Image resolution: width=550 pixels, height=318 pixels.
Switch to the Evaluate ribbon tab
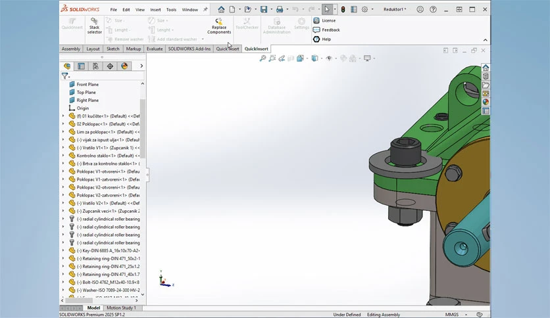(155, 49)
